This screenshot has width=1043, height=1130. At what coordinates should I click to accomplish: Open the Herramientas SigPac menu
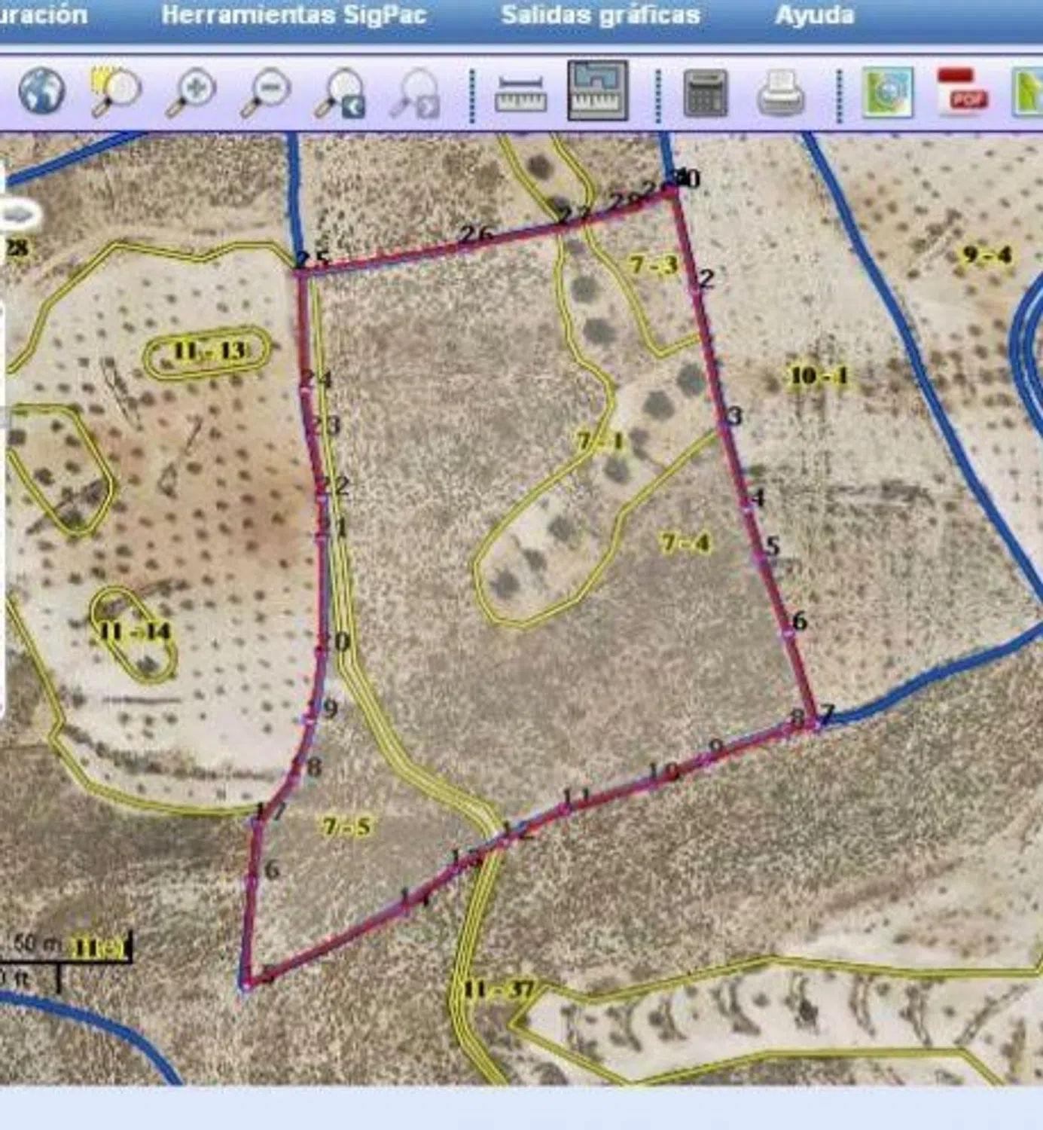[x=294, y=15]
